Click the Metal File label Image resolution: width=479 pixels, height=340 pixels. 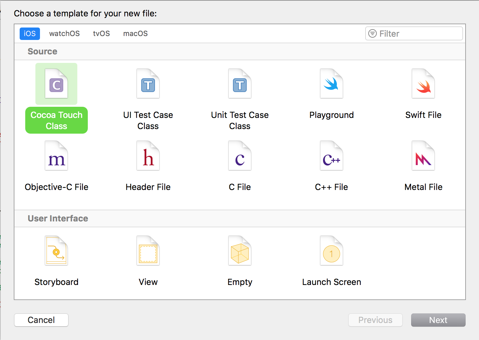coord(423,187)
